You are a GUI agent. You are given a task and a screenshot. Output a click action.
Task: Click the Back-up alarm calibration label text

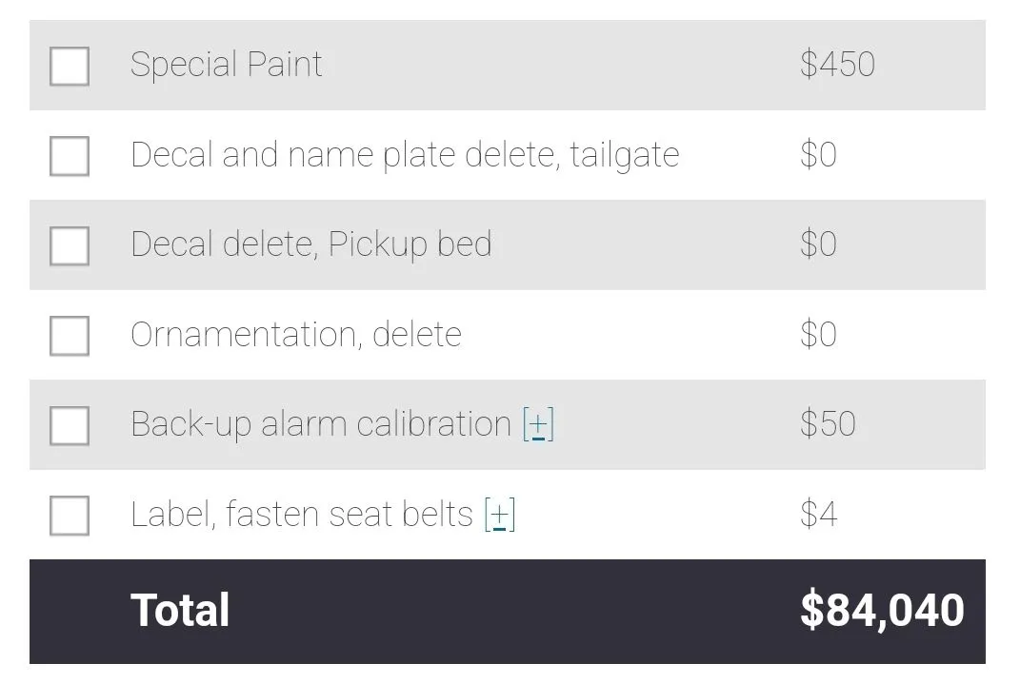pos(321,424)
